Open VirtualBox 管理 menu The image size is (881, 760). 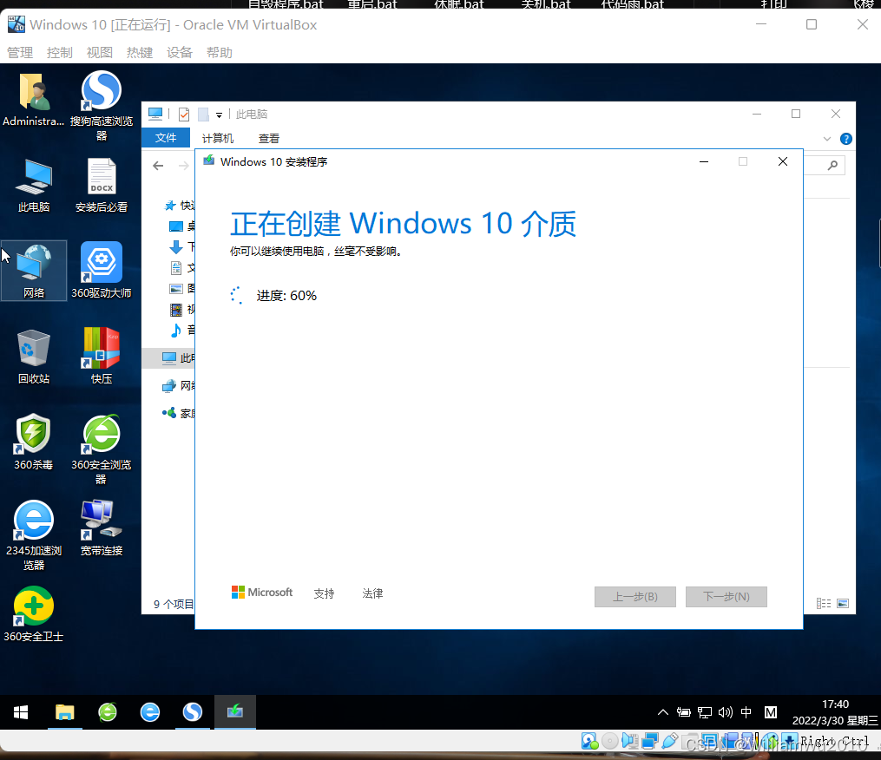(x=20, y=53)
